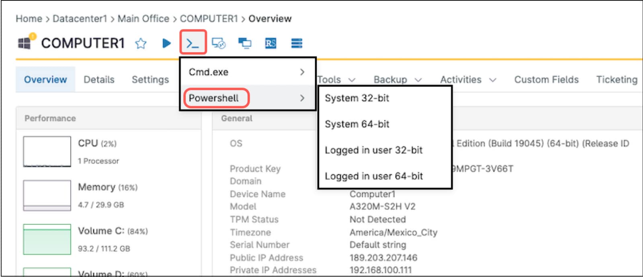Click the remote screen connection icon
643x277 pixels.
coord(219,43)
